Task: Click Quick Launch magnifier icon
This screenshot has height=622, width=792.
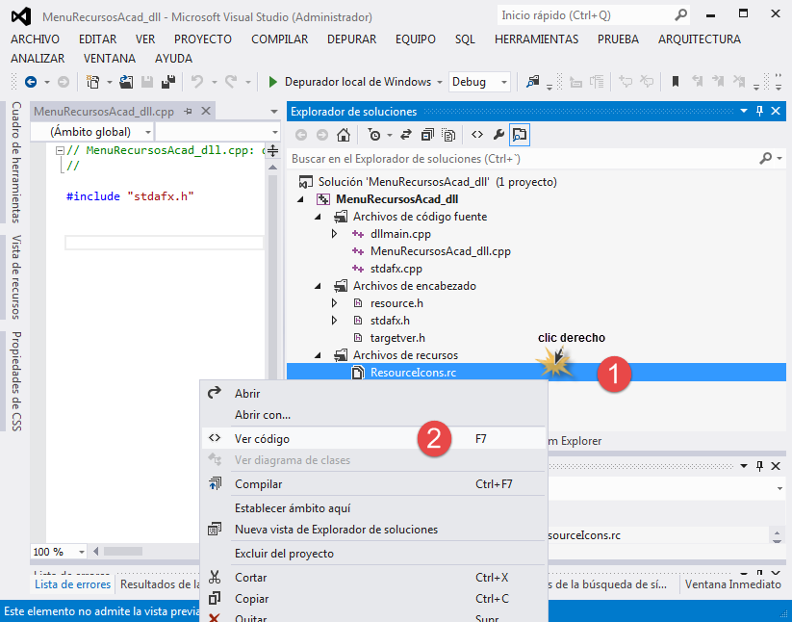Action: pyautogui.click(x=681, y=15)
